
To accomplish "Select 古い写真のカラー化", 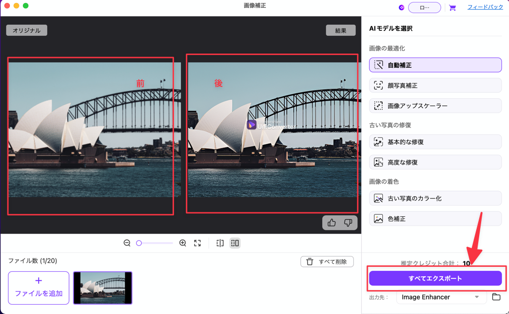I will point(435,198).
